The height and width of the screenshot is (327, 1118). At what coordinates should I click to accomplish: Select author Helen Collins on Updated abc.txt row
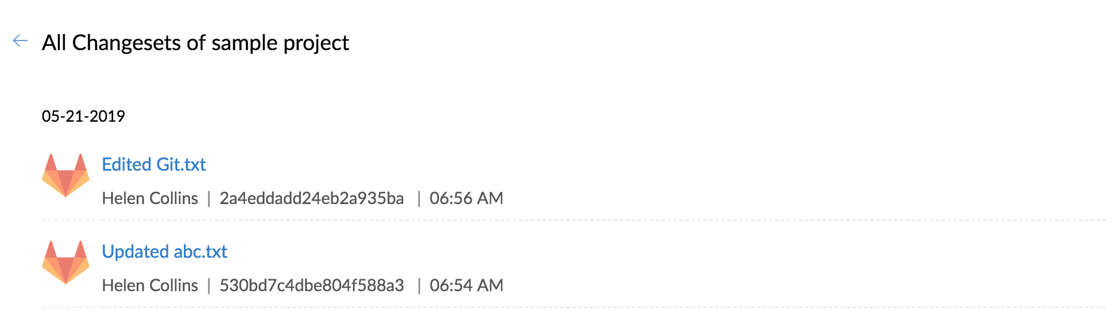click(x=150, y=285)
